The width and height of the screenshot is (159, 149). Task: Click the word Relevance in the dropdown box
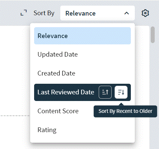coord(80,13)
